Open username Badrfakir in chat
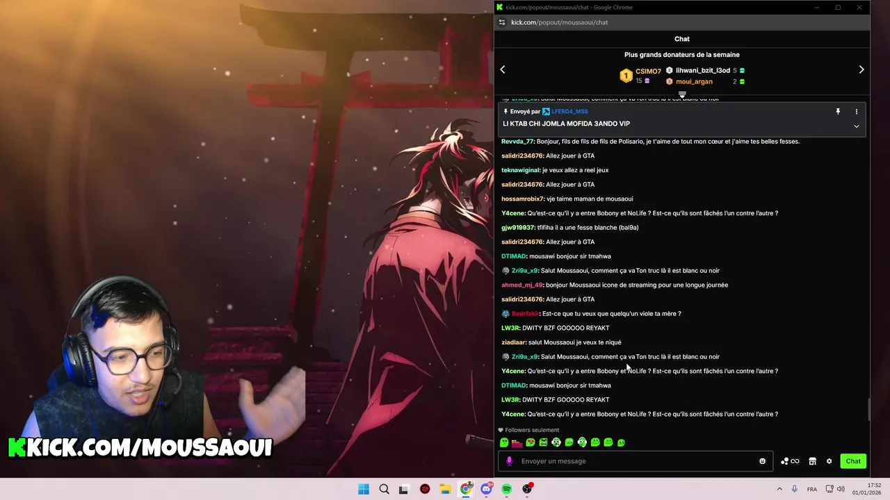 (525, 314)
